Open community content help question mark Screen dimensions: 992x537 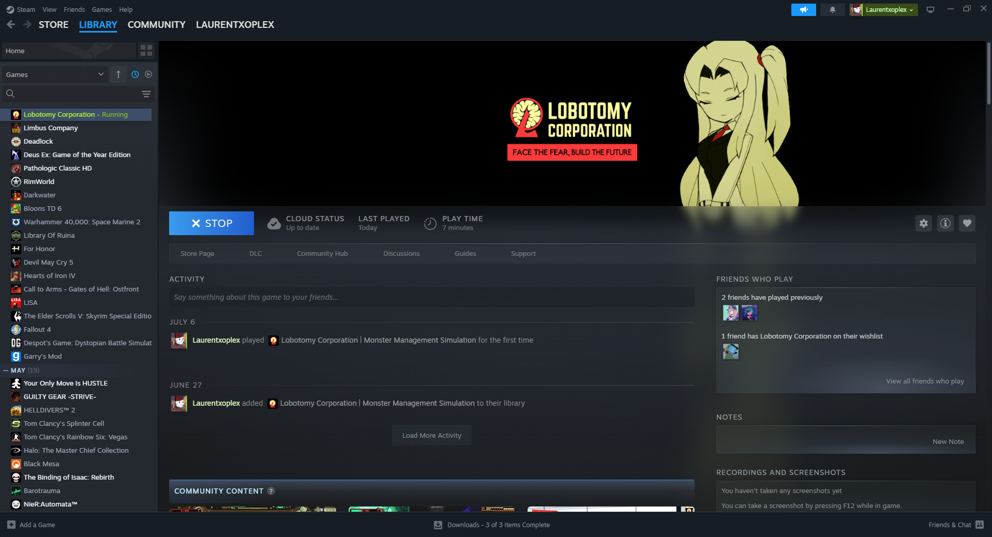[270, 491]
